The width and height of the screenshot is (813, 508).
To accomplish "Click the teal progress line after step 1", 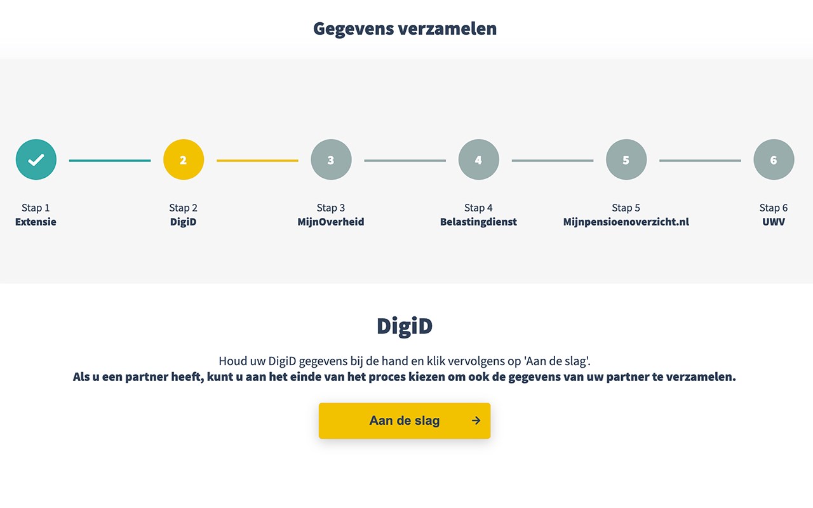I will pos(110,161).
